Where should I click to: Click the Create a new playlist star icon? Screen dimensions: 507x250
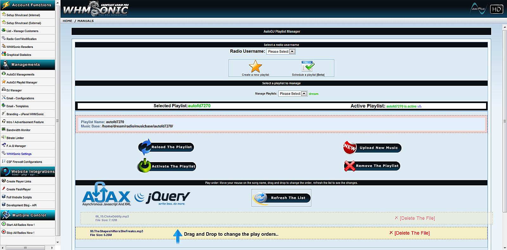click(x=255, y=67)
